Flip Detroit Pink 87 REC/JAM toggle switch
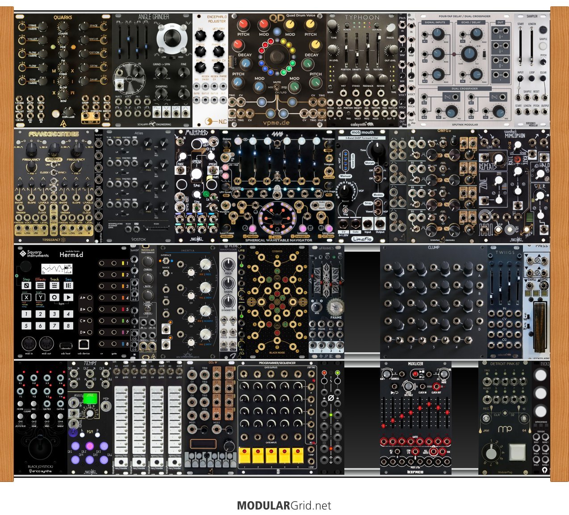The image size is (569, 515). [x=486, y=419]
